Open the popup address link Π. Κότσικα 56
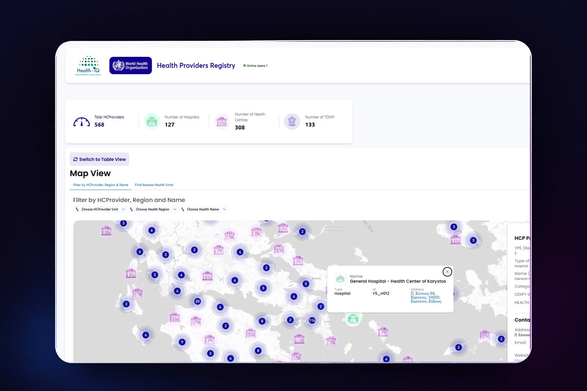The height and width of the screenshot is (391, 587). pos(426,297)
